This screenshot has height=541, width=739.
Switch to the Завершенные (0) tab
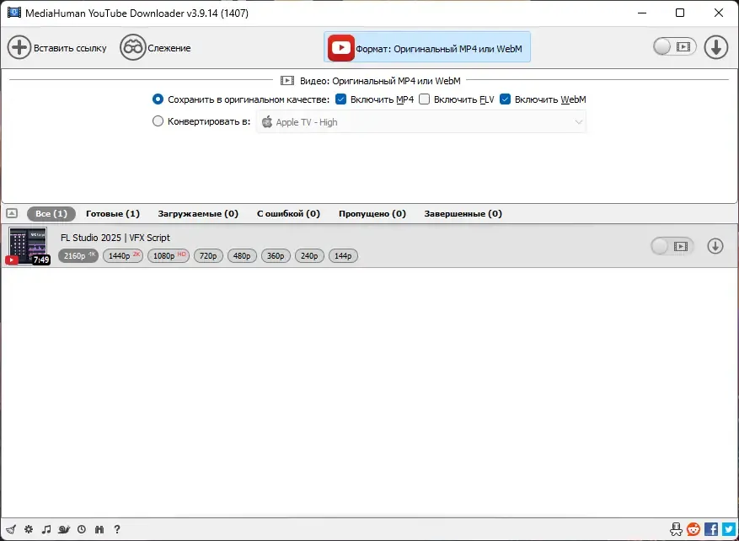pos(463,213)
